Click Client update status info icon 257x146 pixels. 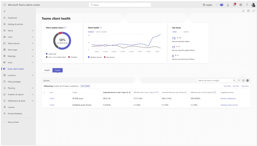pyautogui.click(x=65, y=28)
